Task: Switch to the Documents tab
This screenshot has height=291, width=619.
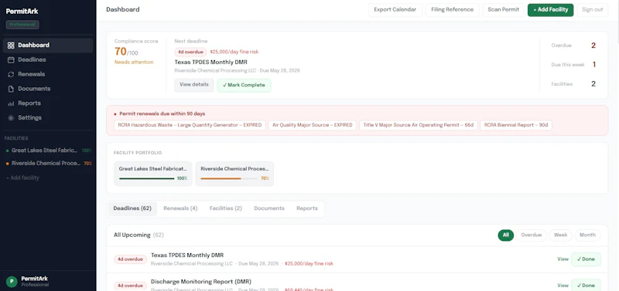Action: 269,208
